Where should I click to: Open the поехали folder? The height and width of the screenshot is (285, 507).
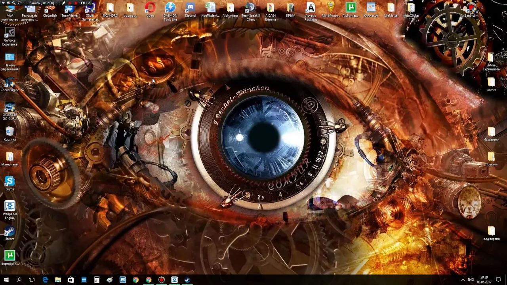point(491,159)
